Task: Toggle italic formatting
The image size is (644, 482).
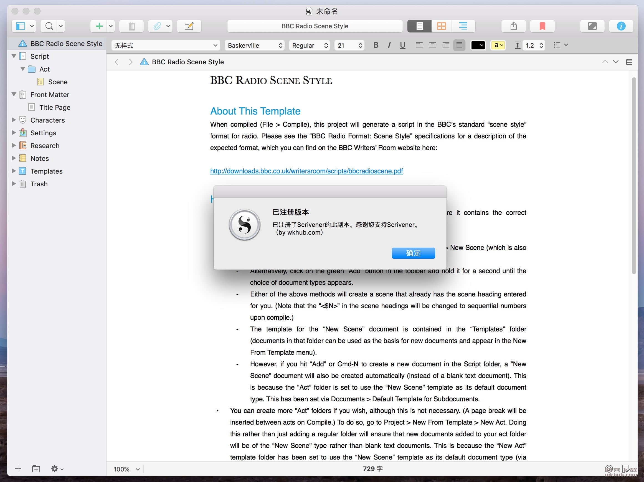Action: click(x=389, y=45)
